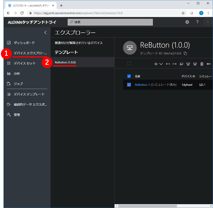Screen dimensions: 213x208
Task: Click the ジョブ document icon
Action: (x=9, y=84)
